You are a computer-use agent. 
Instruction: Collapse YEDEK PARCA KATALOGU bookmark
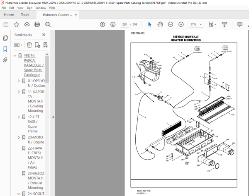[x=15, y=56]
